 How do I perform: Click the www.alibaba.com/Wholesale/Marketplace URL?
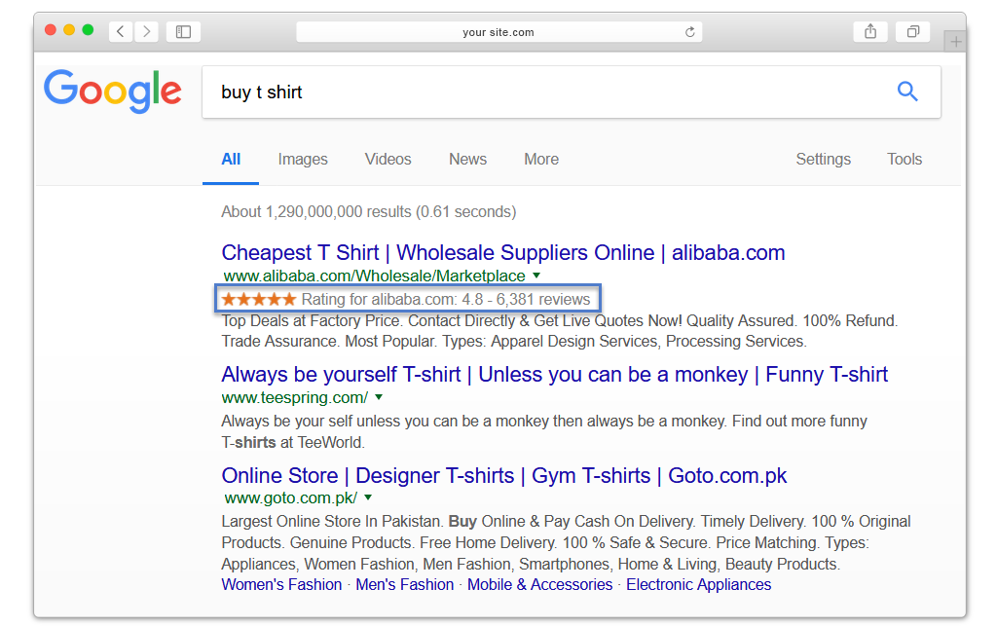tap(375, 276)
